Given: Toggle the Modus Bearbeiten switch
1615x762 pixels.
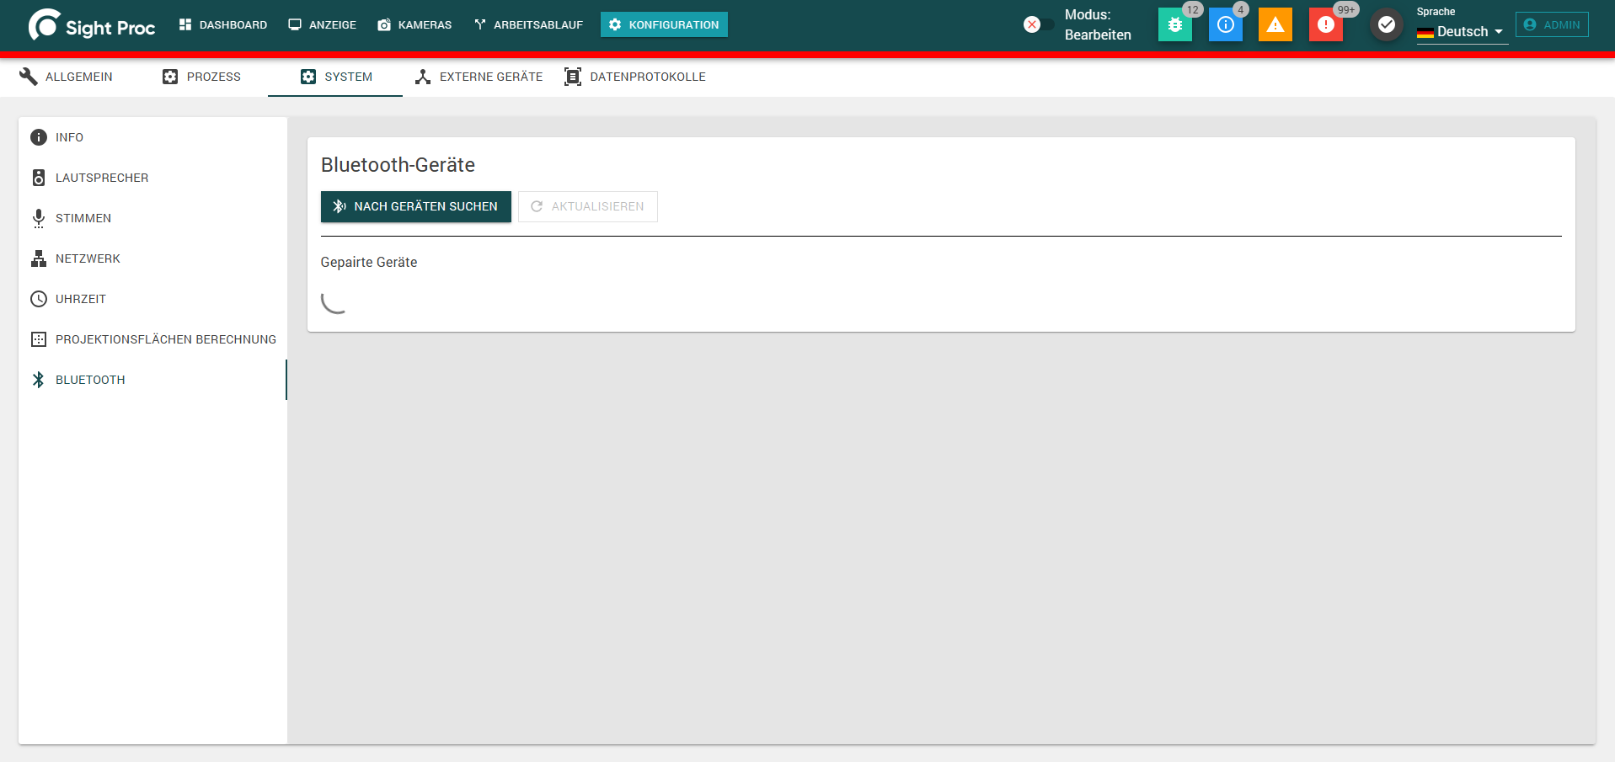Looking at the screenshot, I should (1039, 24).
